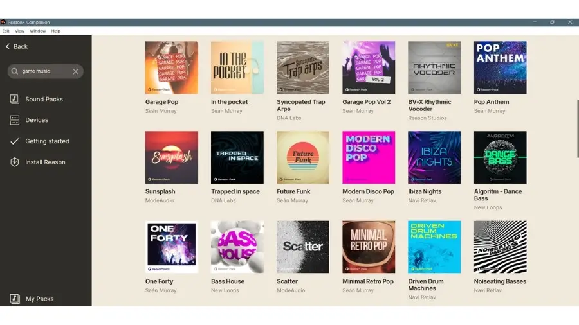Click the Sunsplash title text
The width and height of the screenshot is (579, 325).
click(x=160, y=191)
